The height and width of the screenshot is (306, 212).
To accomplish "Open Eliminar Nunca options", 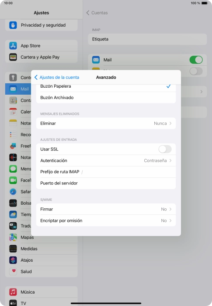I will tap(106, 123).
